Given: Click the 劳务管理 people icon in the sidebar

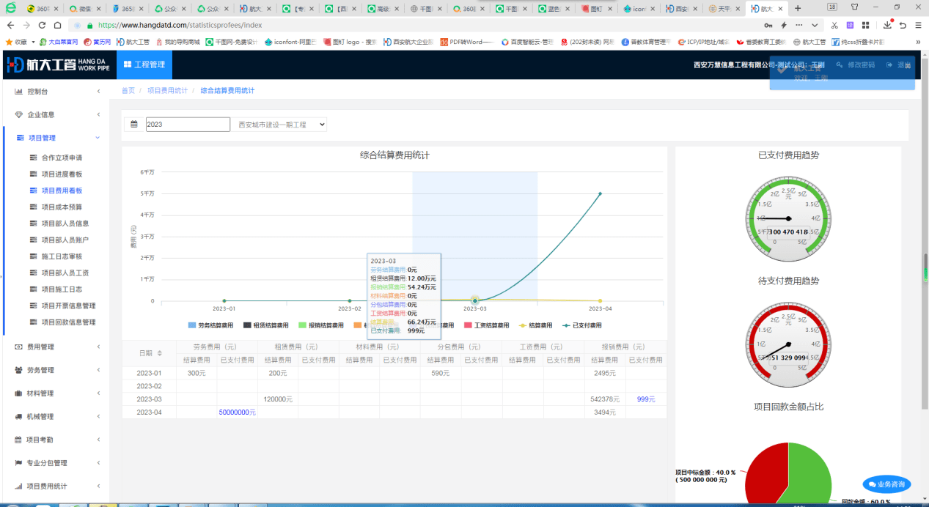Looking at the screenshot, I should coord(19,370).
